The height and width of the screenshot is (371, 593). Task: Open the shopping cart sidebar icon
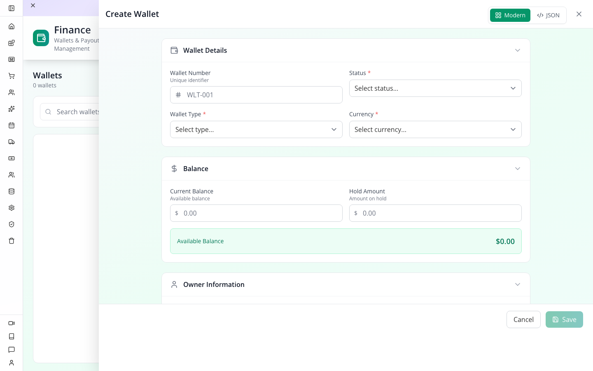pos(12,76)
